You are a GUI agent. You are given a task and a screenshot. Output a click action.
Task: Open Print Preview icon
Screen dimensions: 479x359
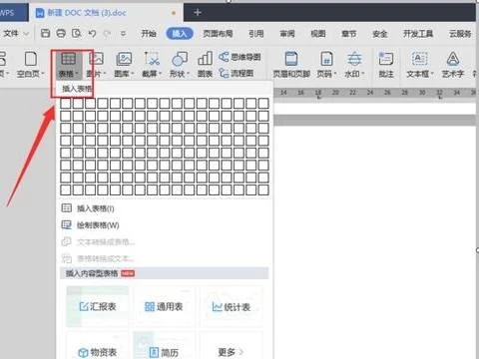[77, 33]
